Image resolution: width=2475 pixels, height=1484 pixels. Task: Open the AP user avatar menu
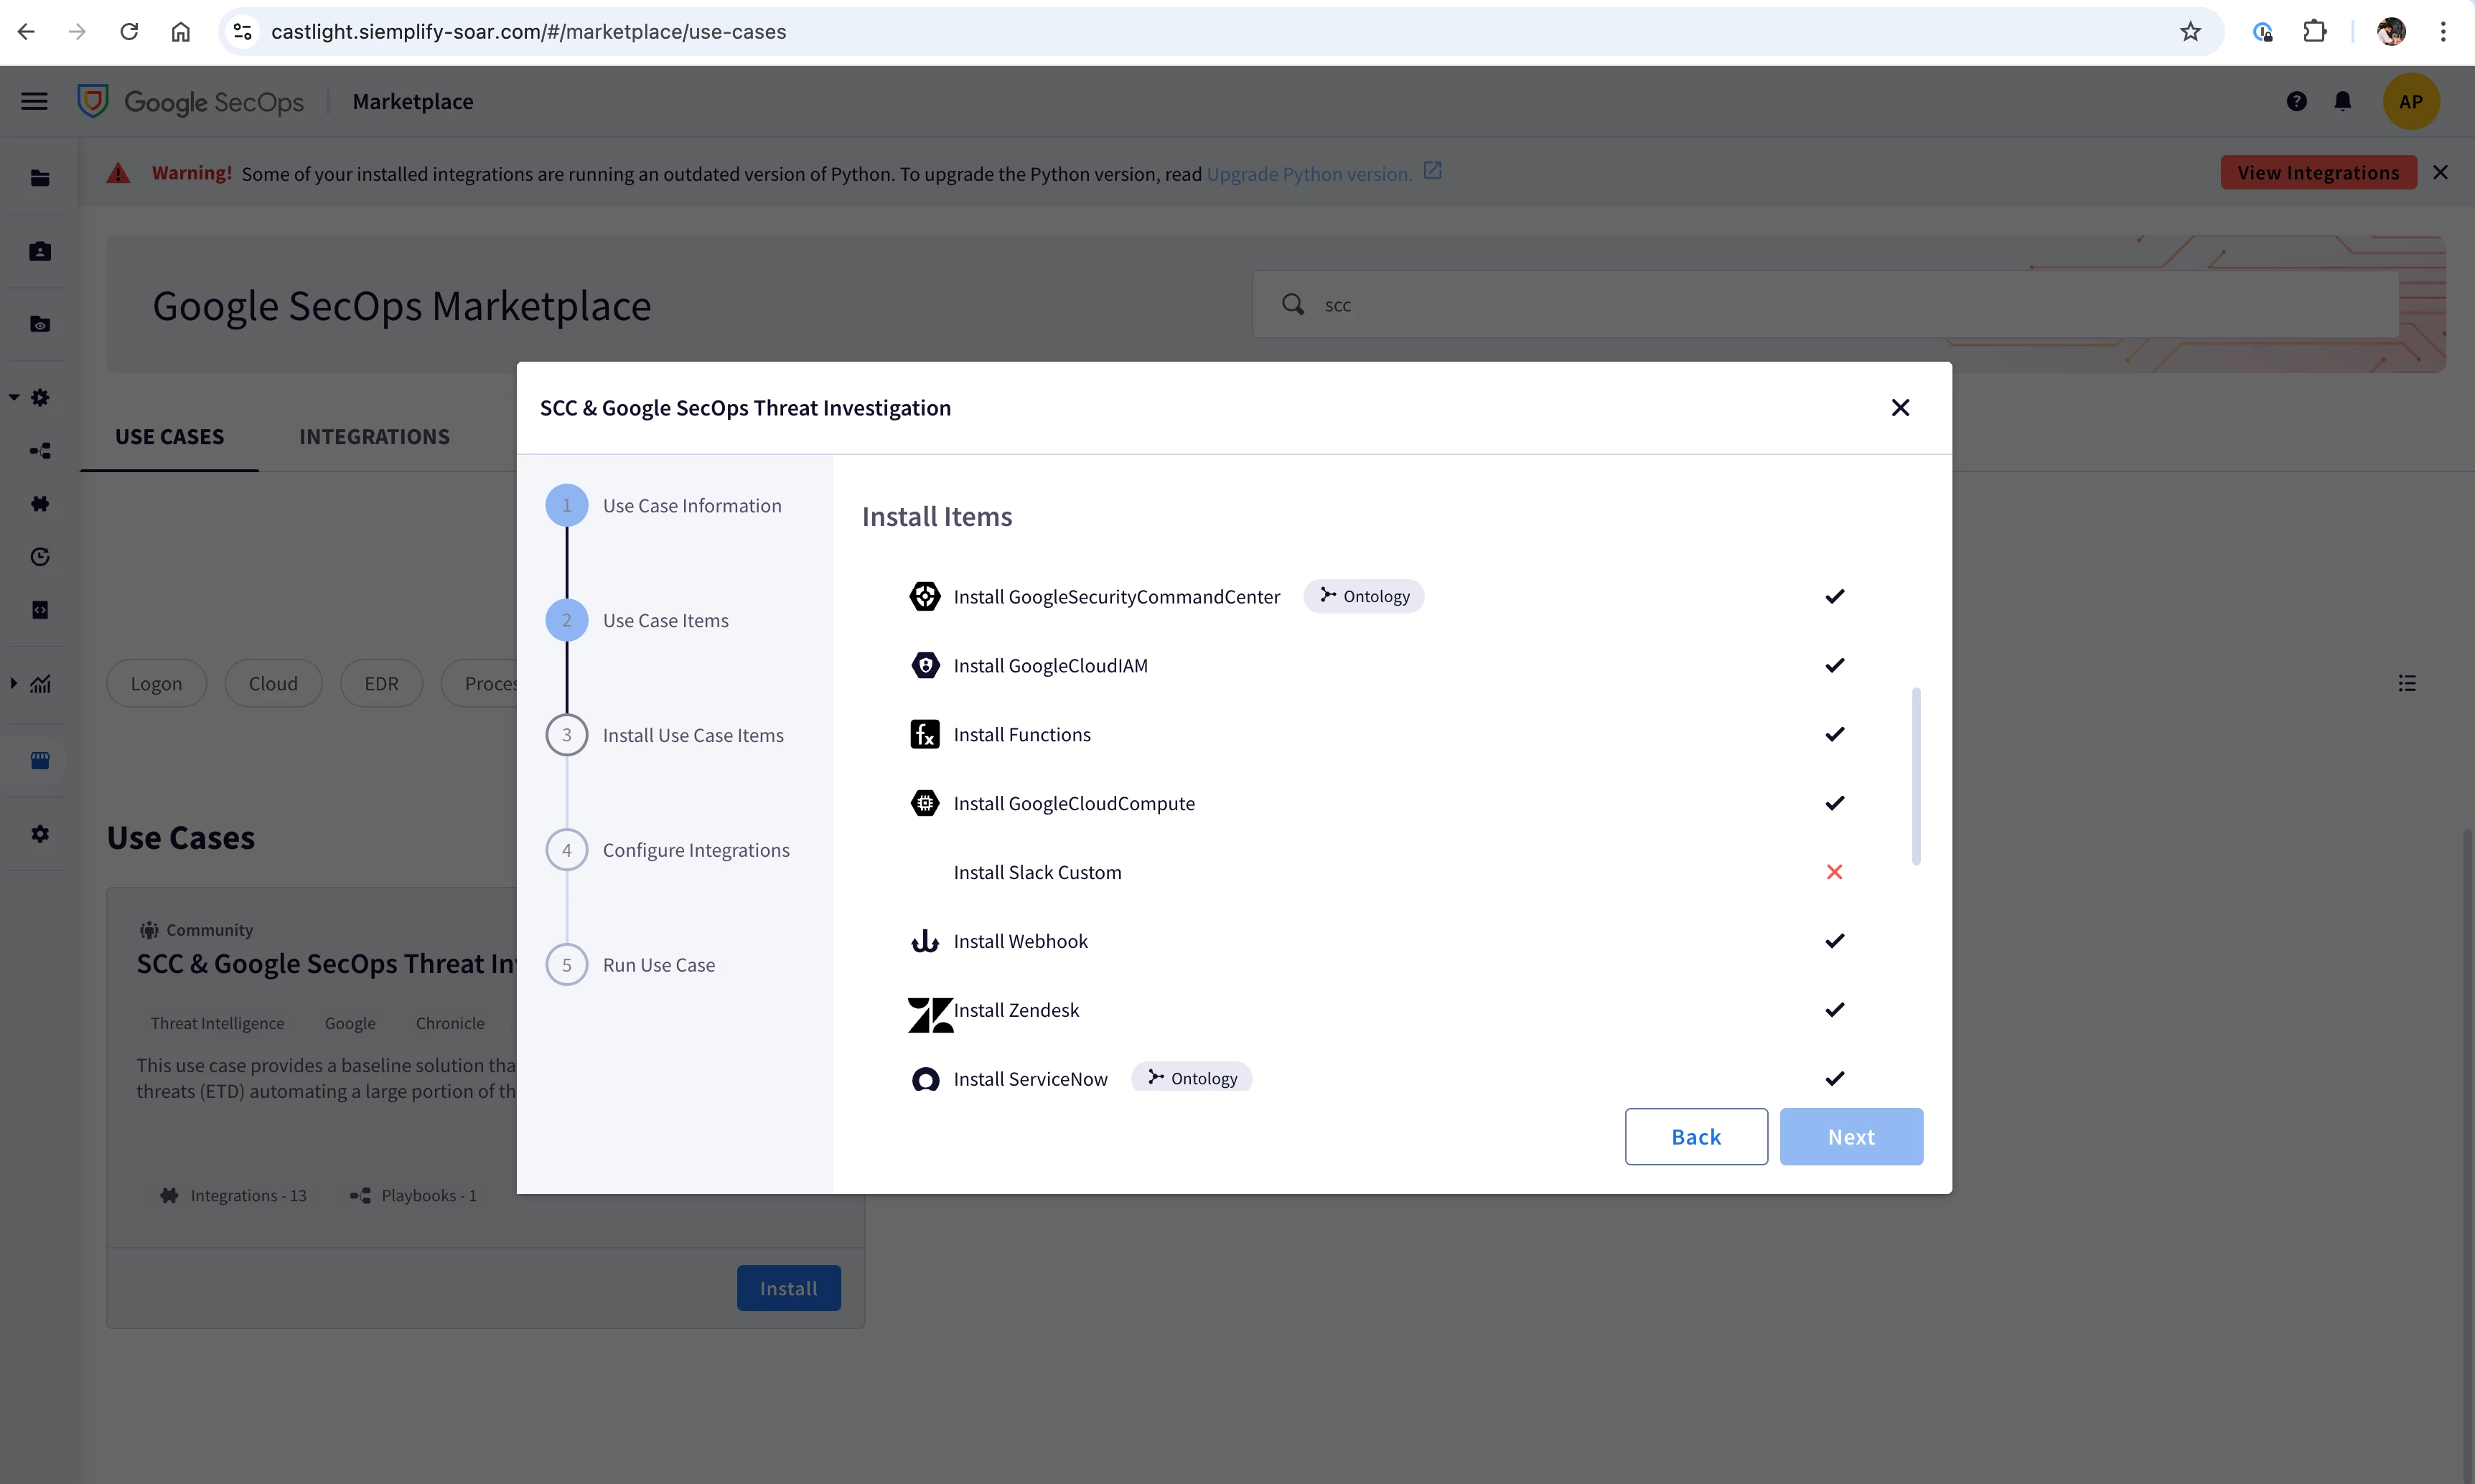2410,101
